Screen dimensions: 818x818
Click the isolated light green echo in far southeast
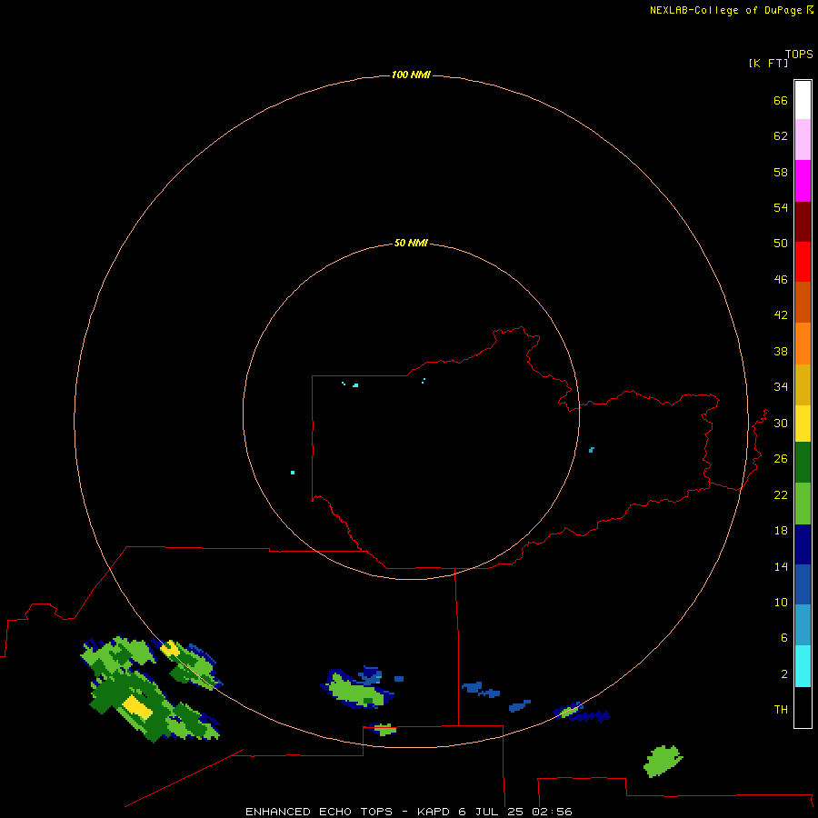663,761
